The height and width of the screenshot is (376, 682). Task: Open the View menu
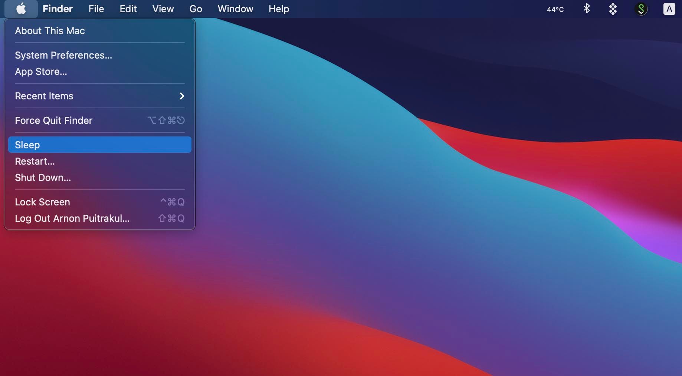point(163,9)
